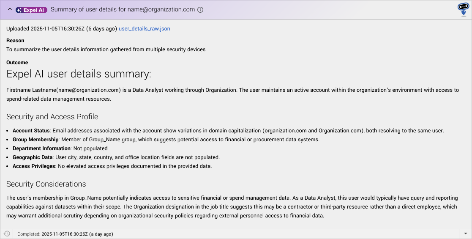This screenshot has height=239, width=472.
Task: Click the Outcome heading
Action: (x=17, y=62)
